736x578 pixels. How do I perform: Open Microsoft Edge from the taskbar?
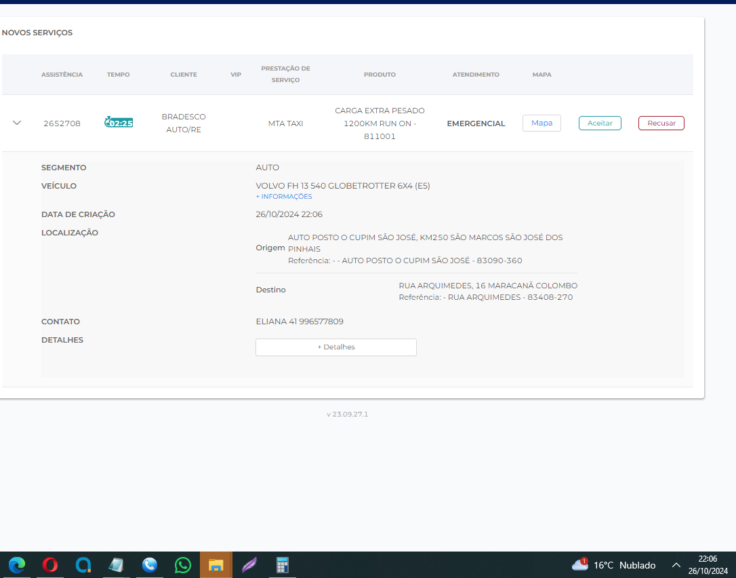click(17, 565)
